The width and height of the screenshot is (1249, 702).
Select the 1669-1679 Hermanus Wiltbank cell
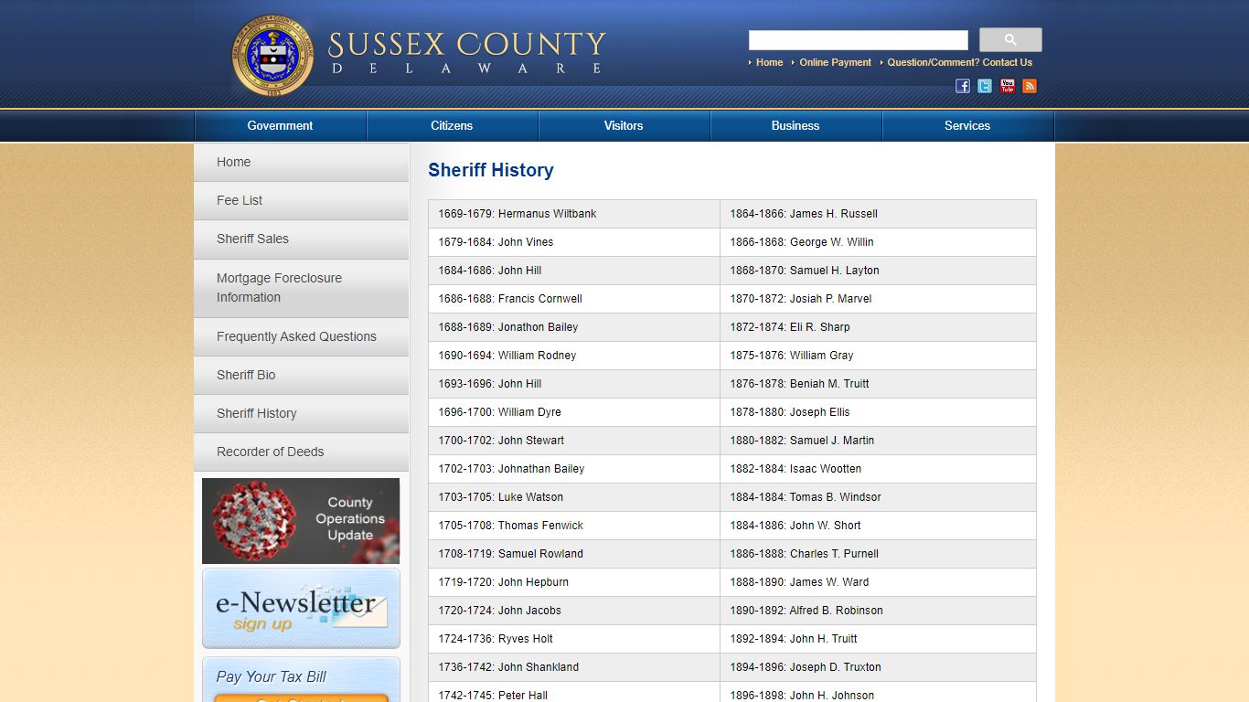point(574,214)
